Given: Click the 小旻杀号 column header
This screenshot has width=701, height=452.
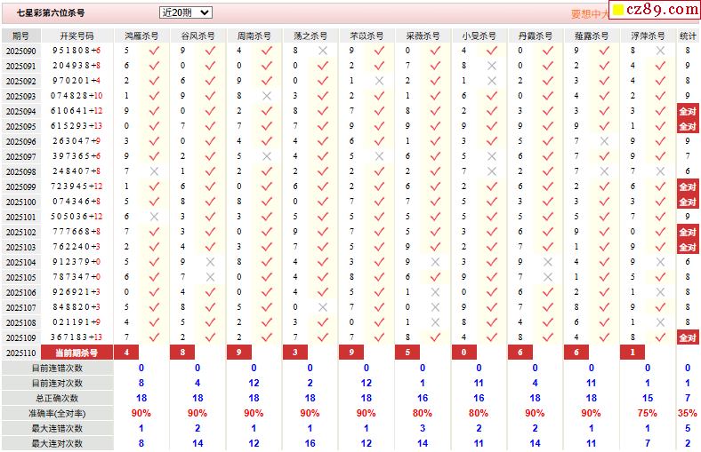Looking at the screenshot, I should [x=479, y=36].
